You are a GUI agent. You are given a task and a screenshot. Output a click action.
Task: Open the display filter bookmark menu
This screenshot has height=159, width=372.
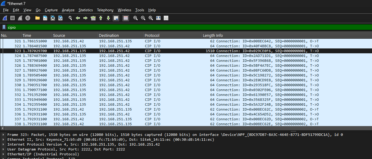click(4, 27)
